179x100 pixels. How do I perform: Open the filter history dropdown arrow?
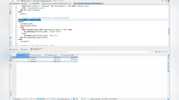(x=153, y=52)
